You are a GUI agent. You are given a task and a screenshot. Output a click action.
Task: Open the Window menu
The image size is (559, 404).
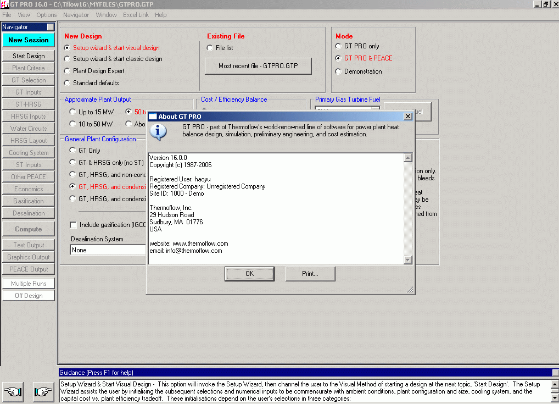coord(106,15)
